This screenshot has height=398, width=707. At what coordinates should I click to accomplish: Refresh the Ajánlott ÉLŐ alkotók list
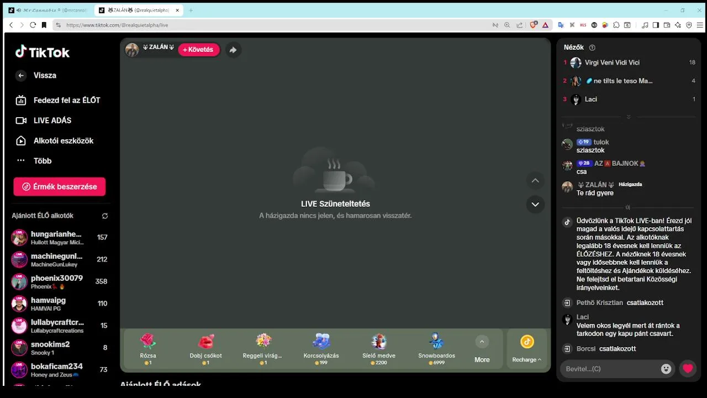[105, 216]
